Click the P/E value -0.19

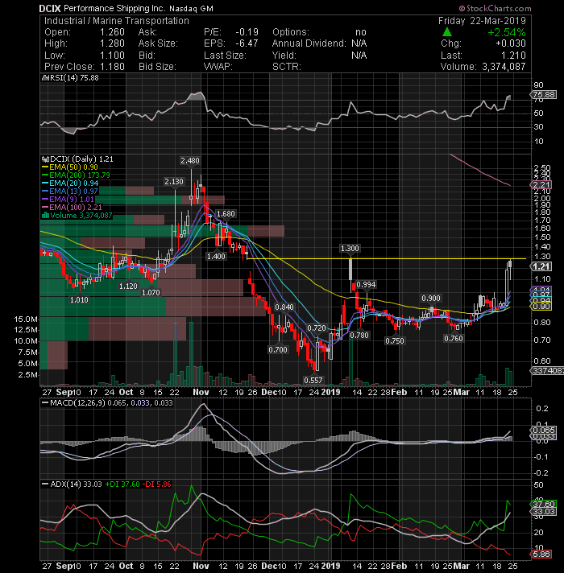coord(247,32)
